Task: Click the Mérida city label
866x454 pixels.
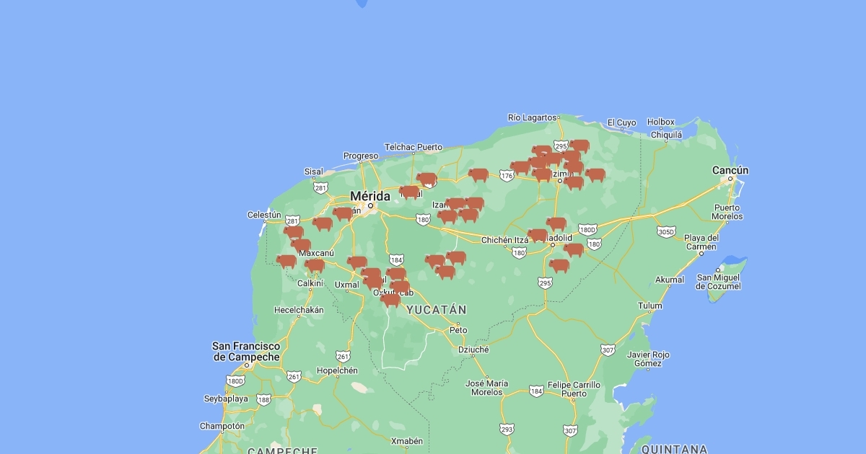Action: coord(369,196)
